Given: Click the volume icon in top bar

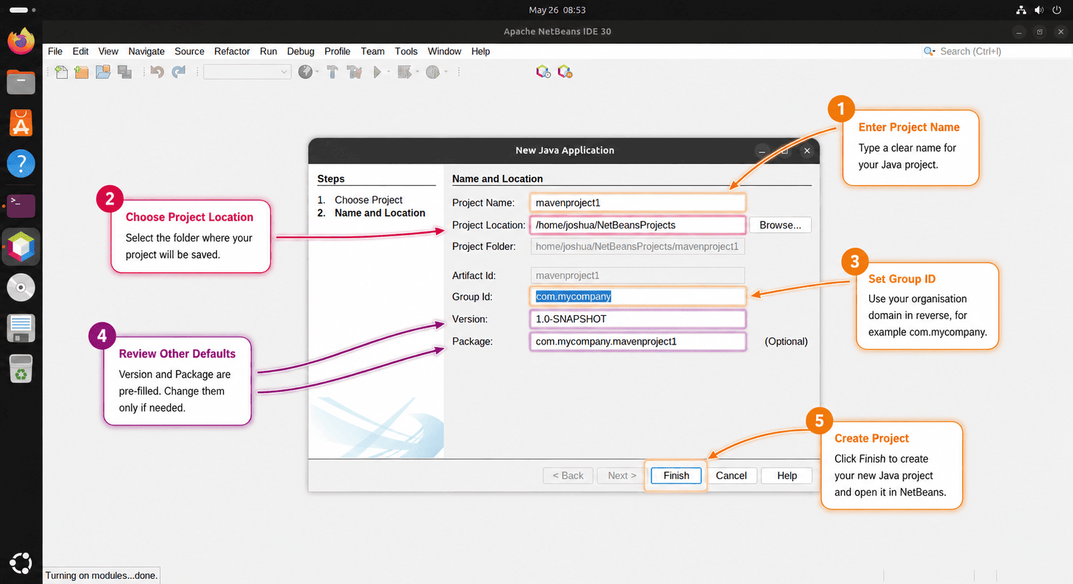Looking at the screenshot, I should (1039, 10).
